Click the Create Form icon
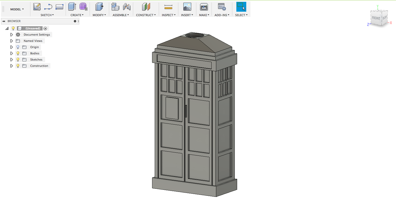The width and height of the screenshot is (396, 202). click(83, 7)
